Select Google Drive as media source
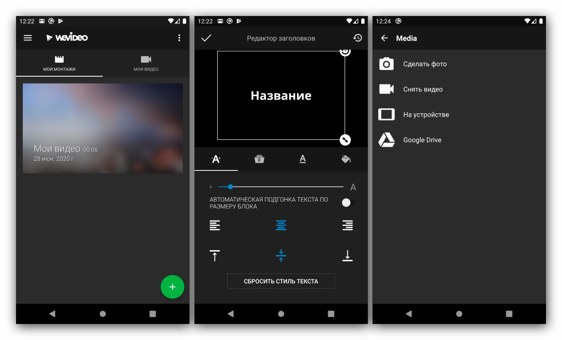Image resolution: width=562 pixels, height=340 pixels. click(x=422, y=140)
